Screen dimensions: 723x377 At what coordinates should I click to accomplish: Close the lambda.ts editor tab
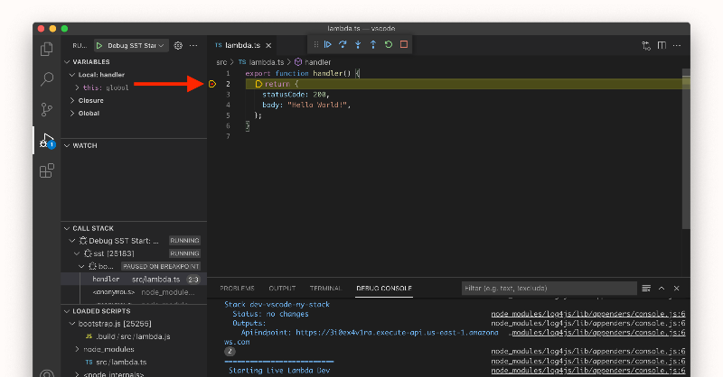268,46
